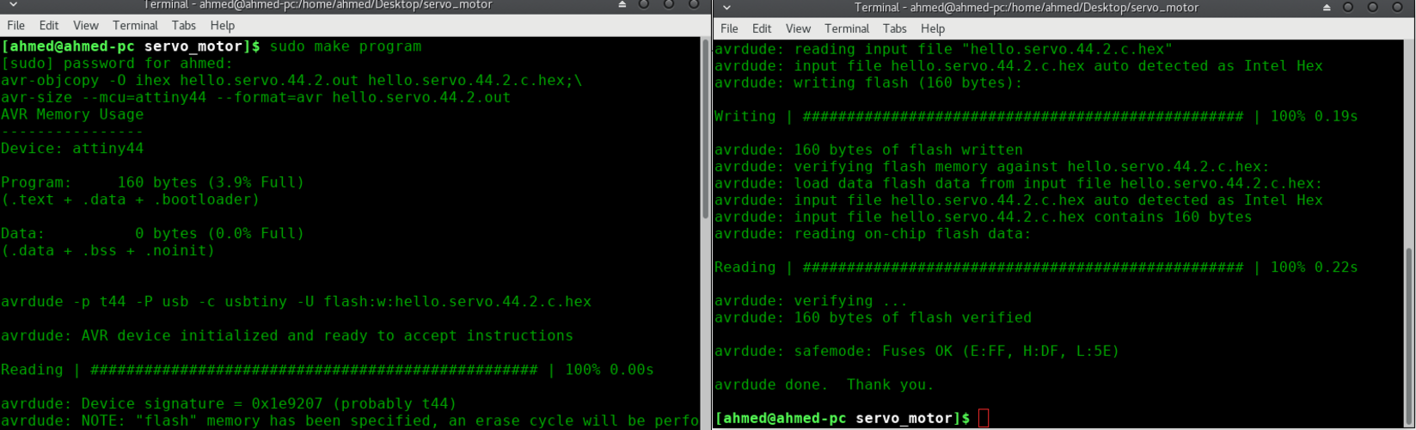Screen dimensions: 1416x430
Task: Click 'AVR Memory Usage' heading
Action: pyautogui.click(x=72, y=114)
